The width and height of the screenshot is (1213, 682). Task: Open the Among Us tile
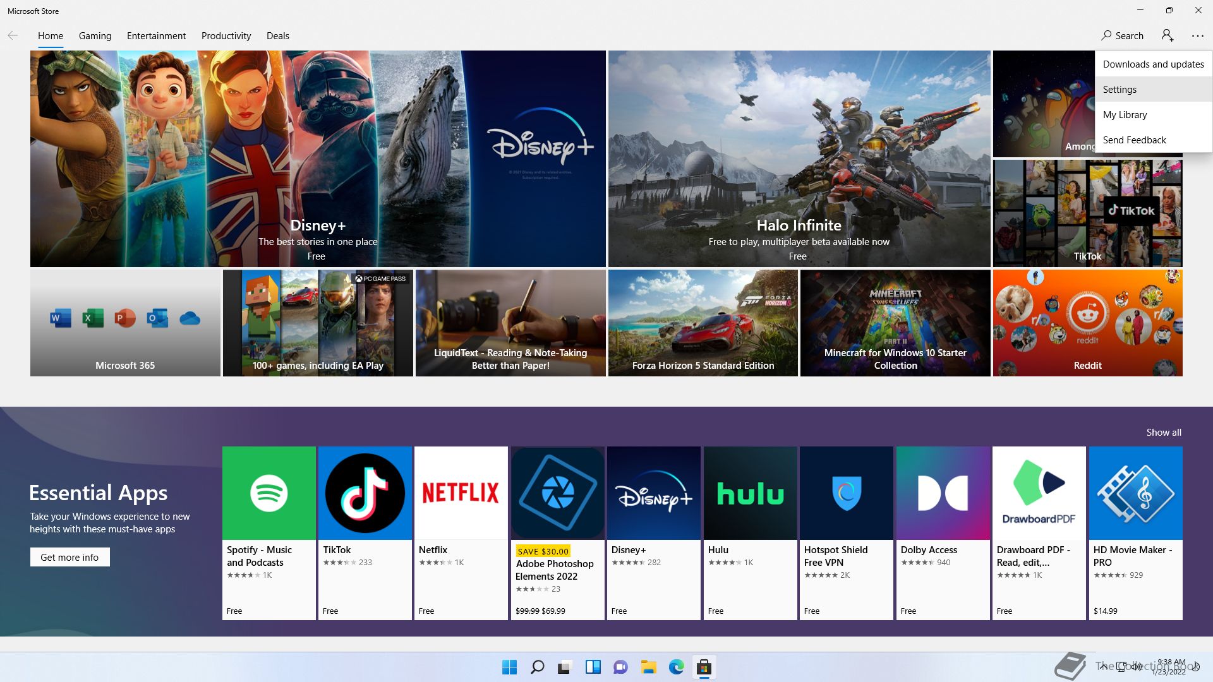coord(1044,104)
